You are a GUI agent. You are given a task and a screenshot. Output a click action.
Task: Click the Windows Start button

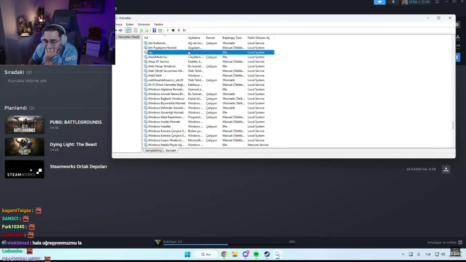pyautogui.click(x=187, y=254)
